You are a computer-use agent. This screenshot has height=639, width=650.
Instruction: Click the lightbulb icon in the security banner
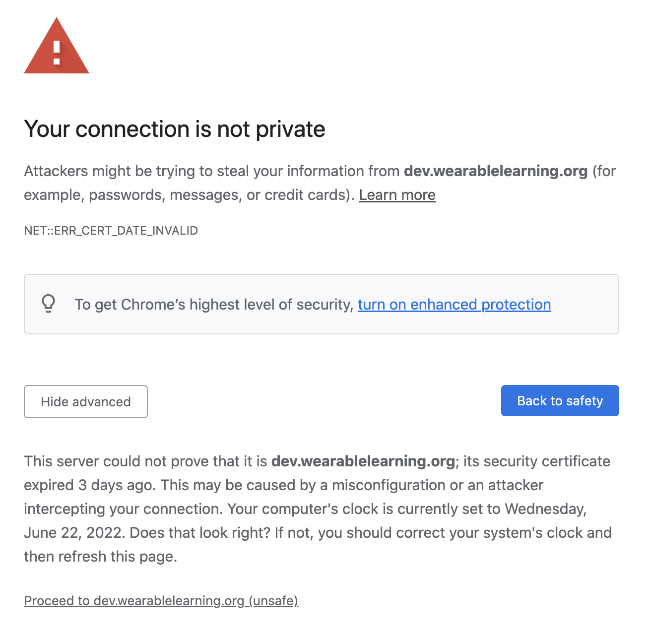(48, 304)
